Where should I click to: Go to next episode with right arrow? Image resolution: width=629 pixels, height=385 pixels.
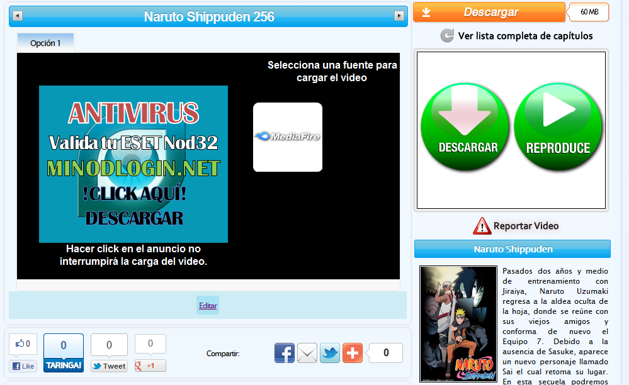(399, 16)
